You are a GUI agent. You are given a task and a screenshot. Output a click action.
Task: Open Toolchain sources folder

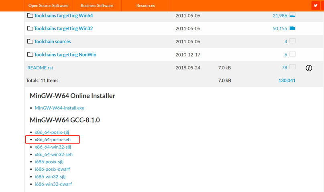tap(52, 41)
